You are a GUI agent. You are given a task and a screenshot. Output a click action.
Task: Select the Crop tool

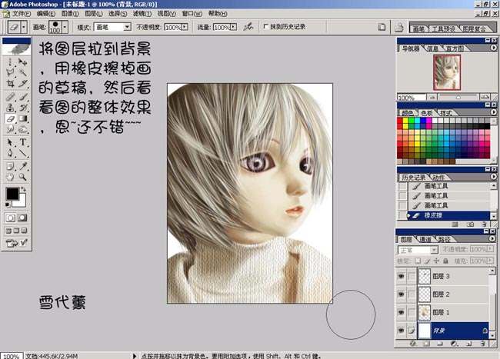[x=10, y=83]
